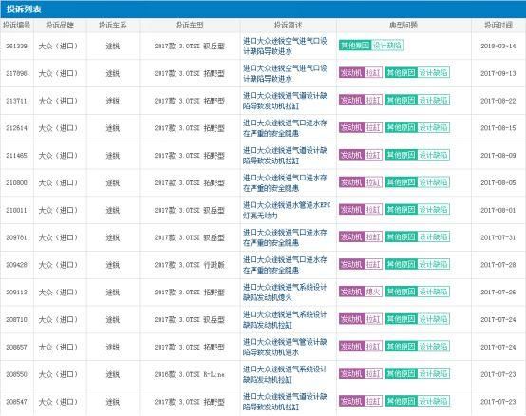Screen dimensions: 526x416
Task: Click 设计缺陷 tag in the 2018-03-14 row
Action: click(387, 46)
